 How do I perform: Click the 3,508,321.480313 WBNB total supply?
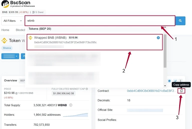pos(50,105)
